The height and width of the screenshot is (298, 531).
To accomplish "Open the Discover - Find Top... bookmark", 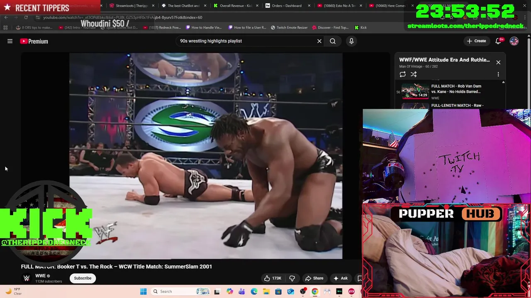I will click(330, 28).
